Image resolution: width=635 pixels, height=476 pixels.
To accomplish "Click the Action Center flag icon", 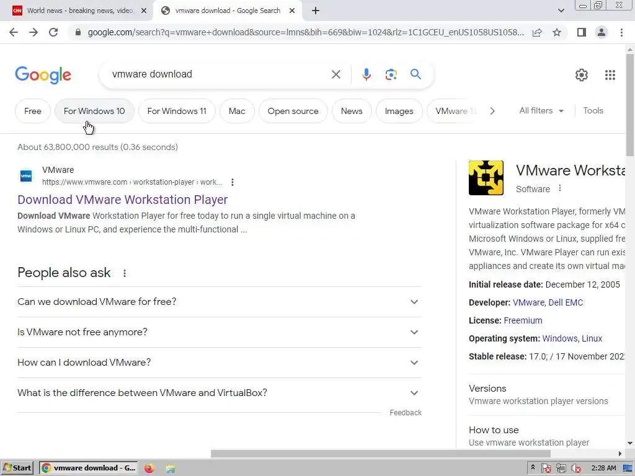I will [x=546, y=469].
